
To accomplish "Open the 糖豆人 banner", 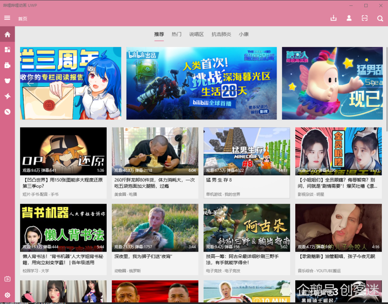I will [333, 83].
